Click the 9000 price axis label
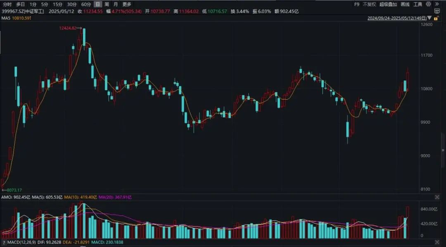Screen dimensions: 446x247 click(x=425, y=155)
